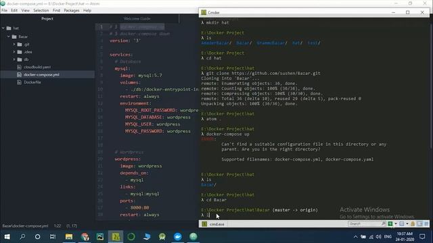
Task: Click the git clone command line in terminal
Action: click(263, 74)
